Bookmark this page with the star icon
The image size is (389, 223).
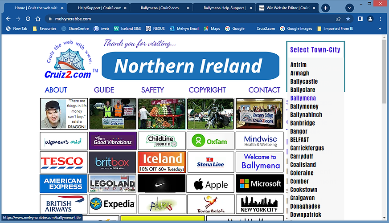(x=348, y=19)
